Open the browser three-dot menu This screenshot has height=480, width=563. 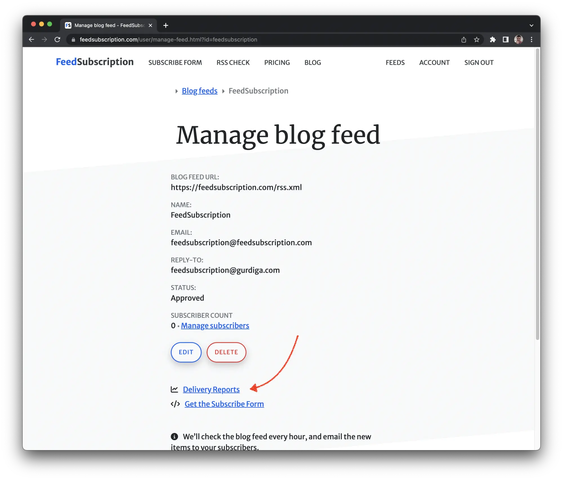(531, 39)
